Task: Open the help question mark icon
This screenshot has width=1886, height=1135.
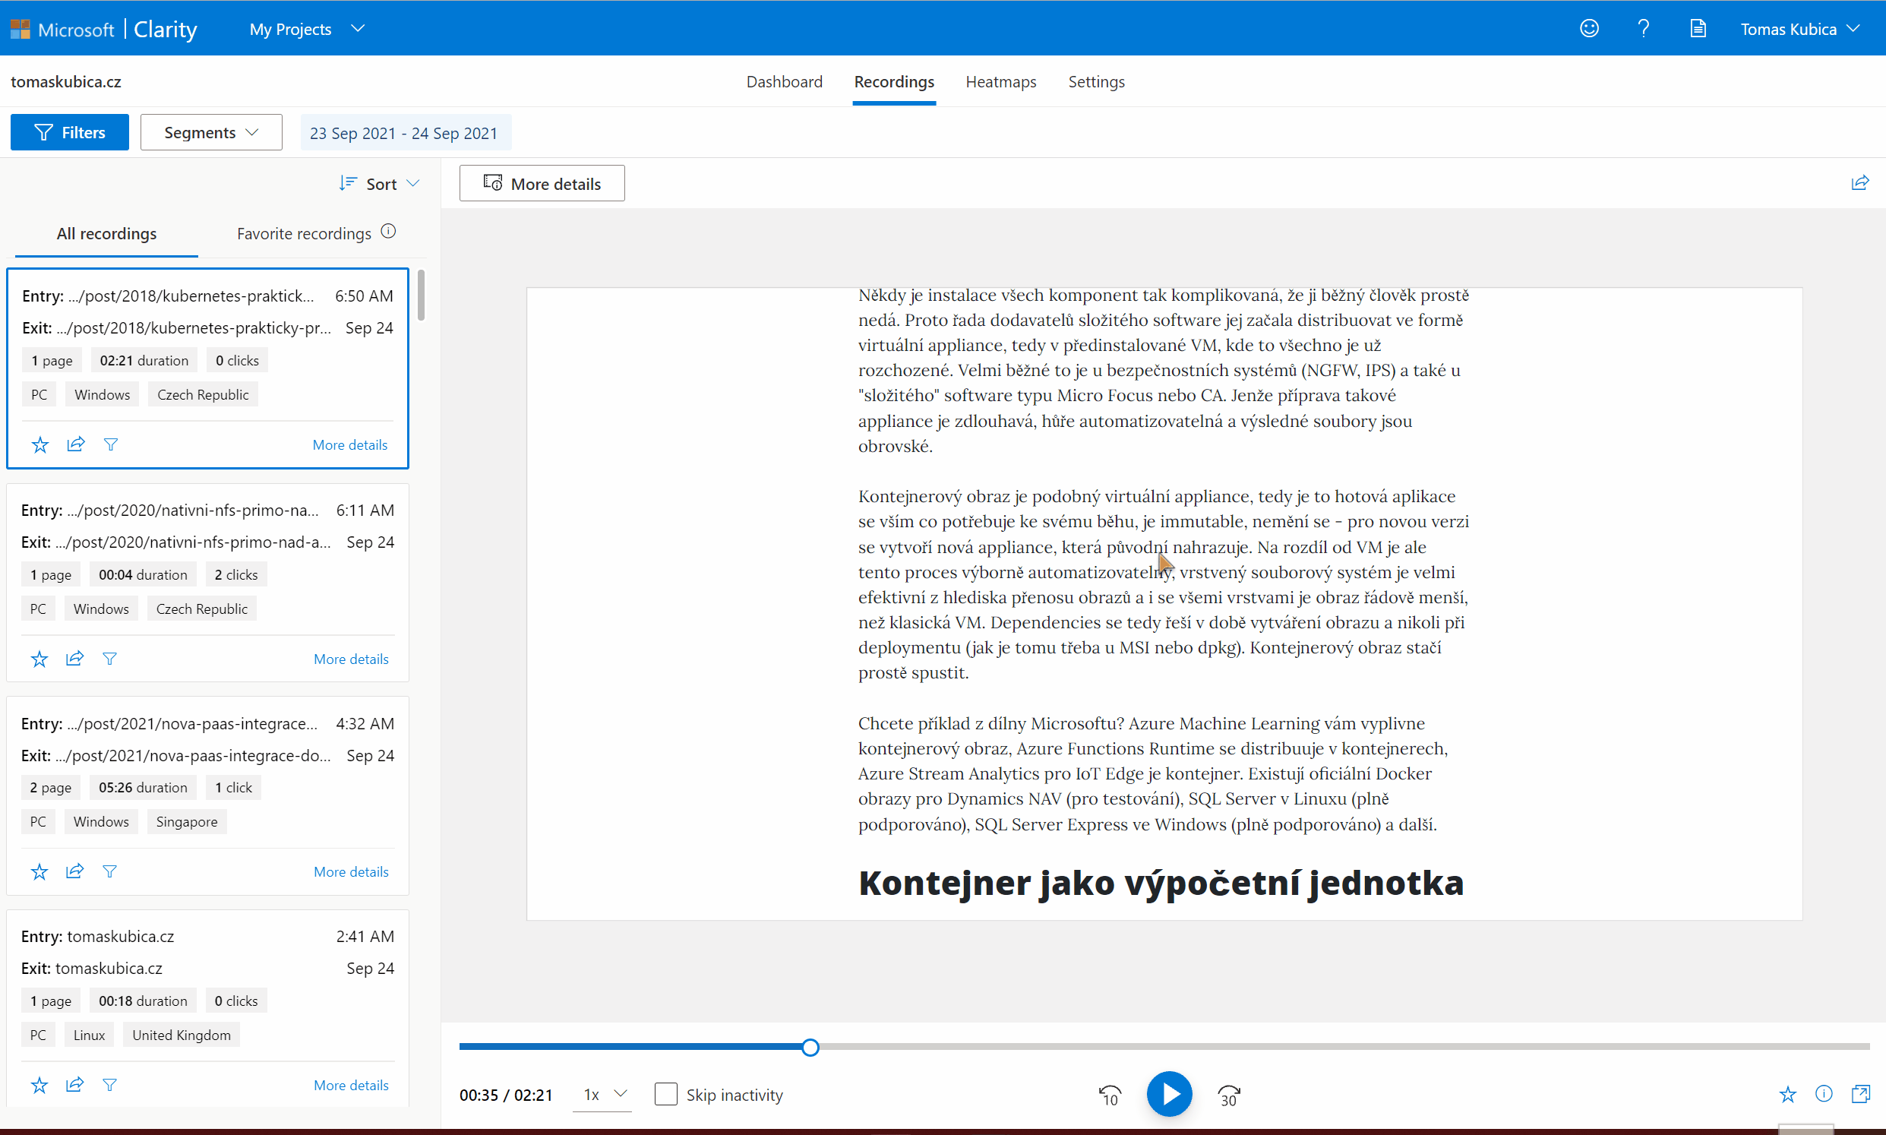Action: 1643,29
